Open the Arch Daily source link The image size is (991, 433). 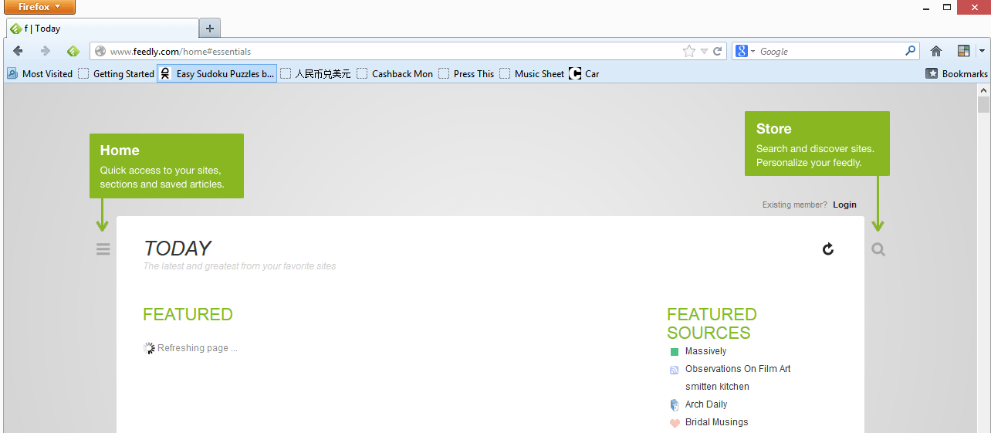[x=706, y=404]
